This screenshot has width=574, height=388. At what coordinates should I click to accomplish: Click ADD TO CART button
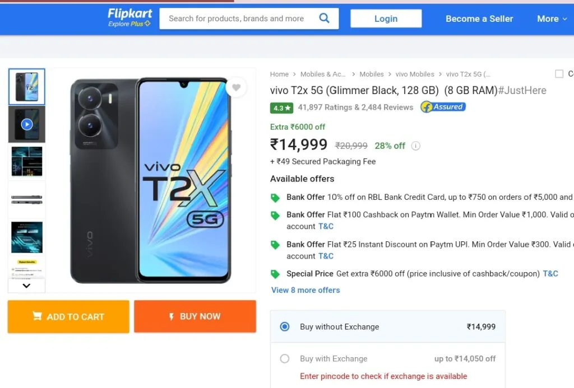68,317
